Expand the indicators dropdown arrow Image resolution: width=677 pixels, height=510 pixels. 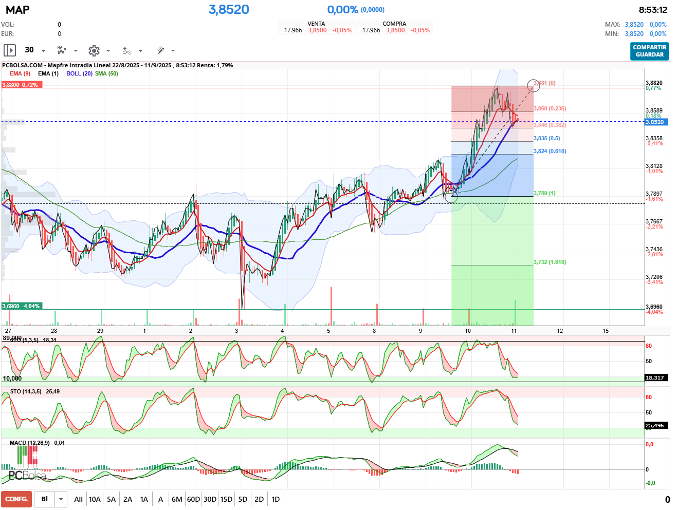click(140, 51)
